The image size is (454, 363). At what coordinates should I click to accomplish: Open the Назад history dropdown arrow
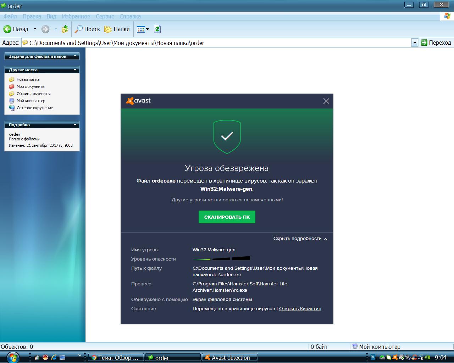(x=35, y=29)
